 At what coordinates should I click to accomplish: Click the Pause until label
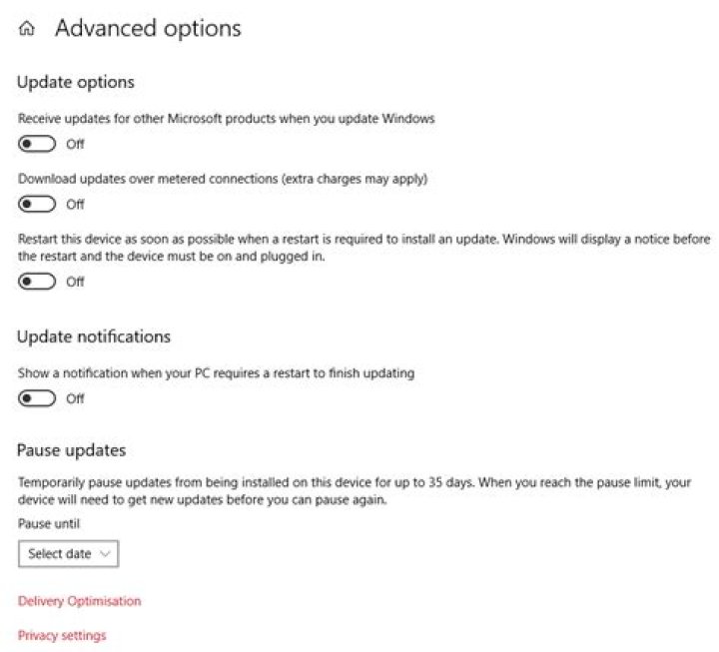(x=49, y=523)
